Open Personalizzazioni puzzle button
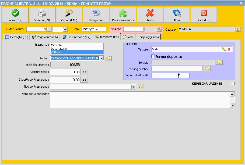 pyautogui.click(x=123, y=15)
